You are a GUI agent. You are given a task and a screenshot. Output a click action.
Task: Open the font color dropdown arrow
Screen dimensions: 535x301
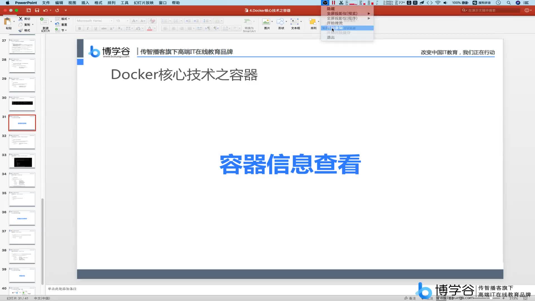click(155, 28)
